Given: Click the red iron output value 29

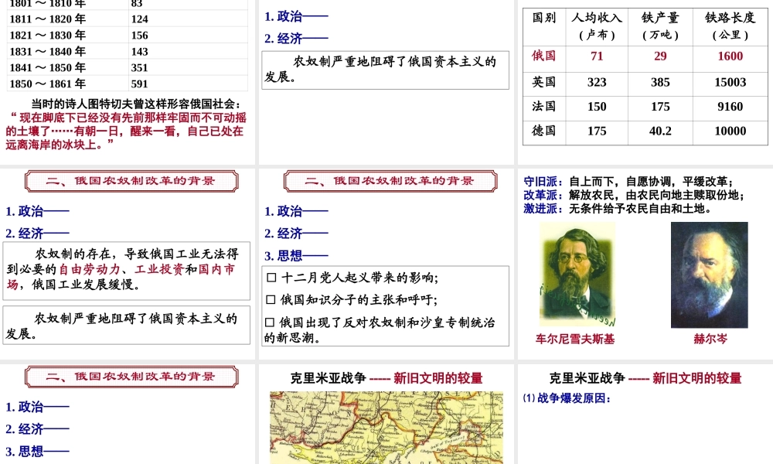Looking at the screenshot, I should click(x=660, y=56).
